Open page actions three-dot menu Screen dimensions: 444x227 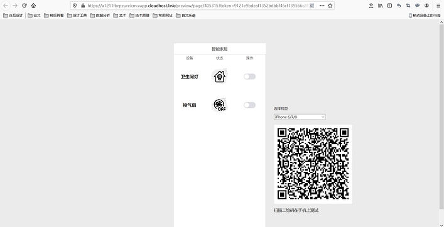pos(322,6)
